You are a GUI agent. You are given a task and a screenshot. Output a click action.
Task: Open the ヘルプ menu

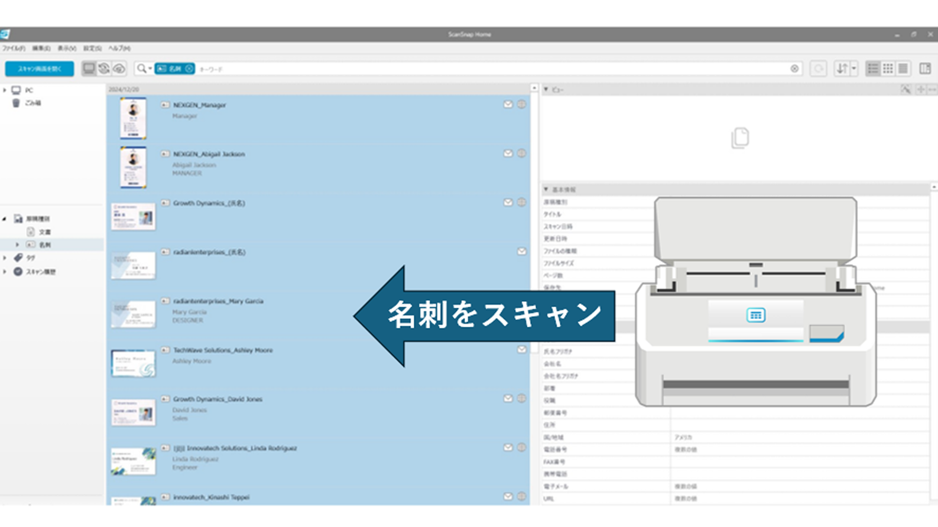[119, 48]
